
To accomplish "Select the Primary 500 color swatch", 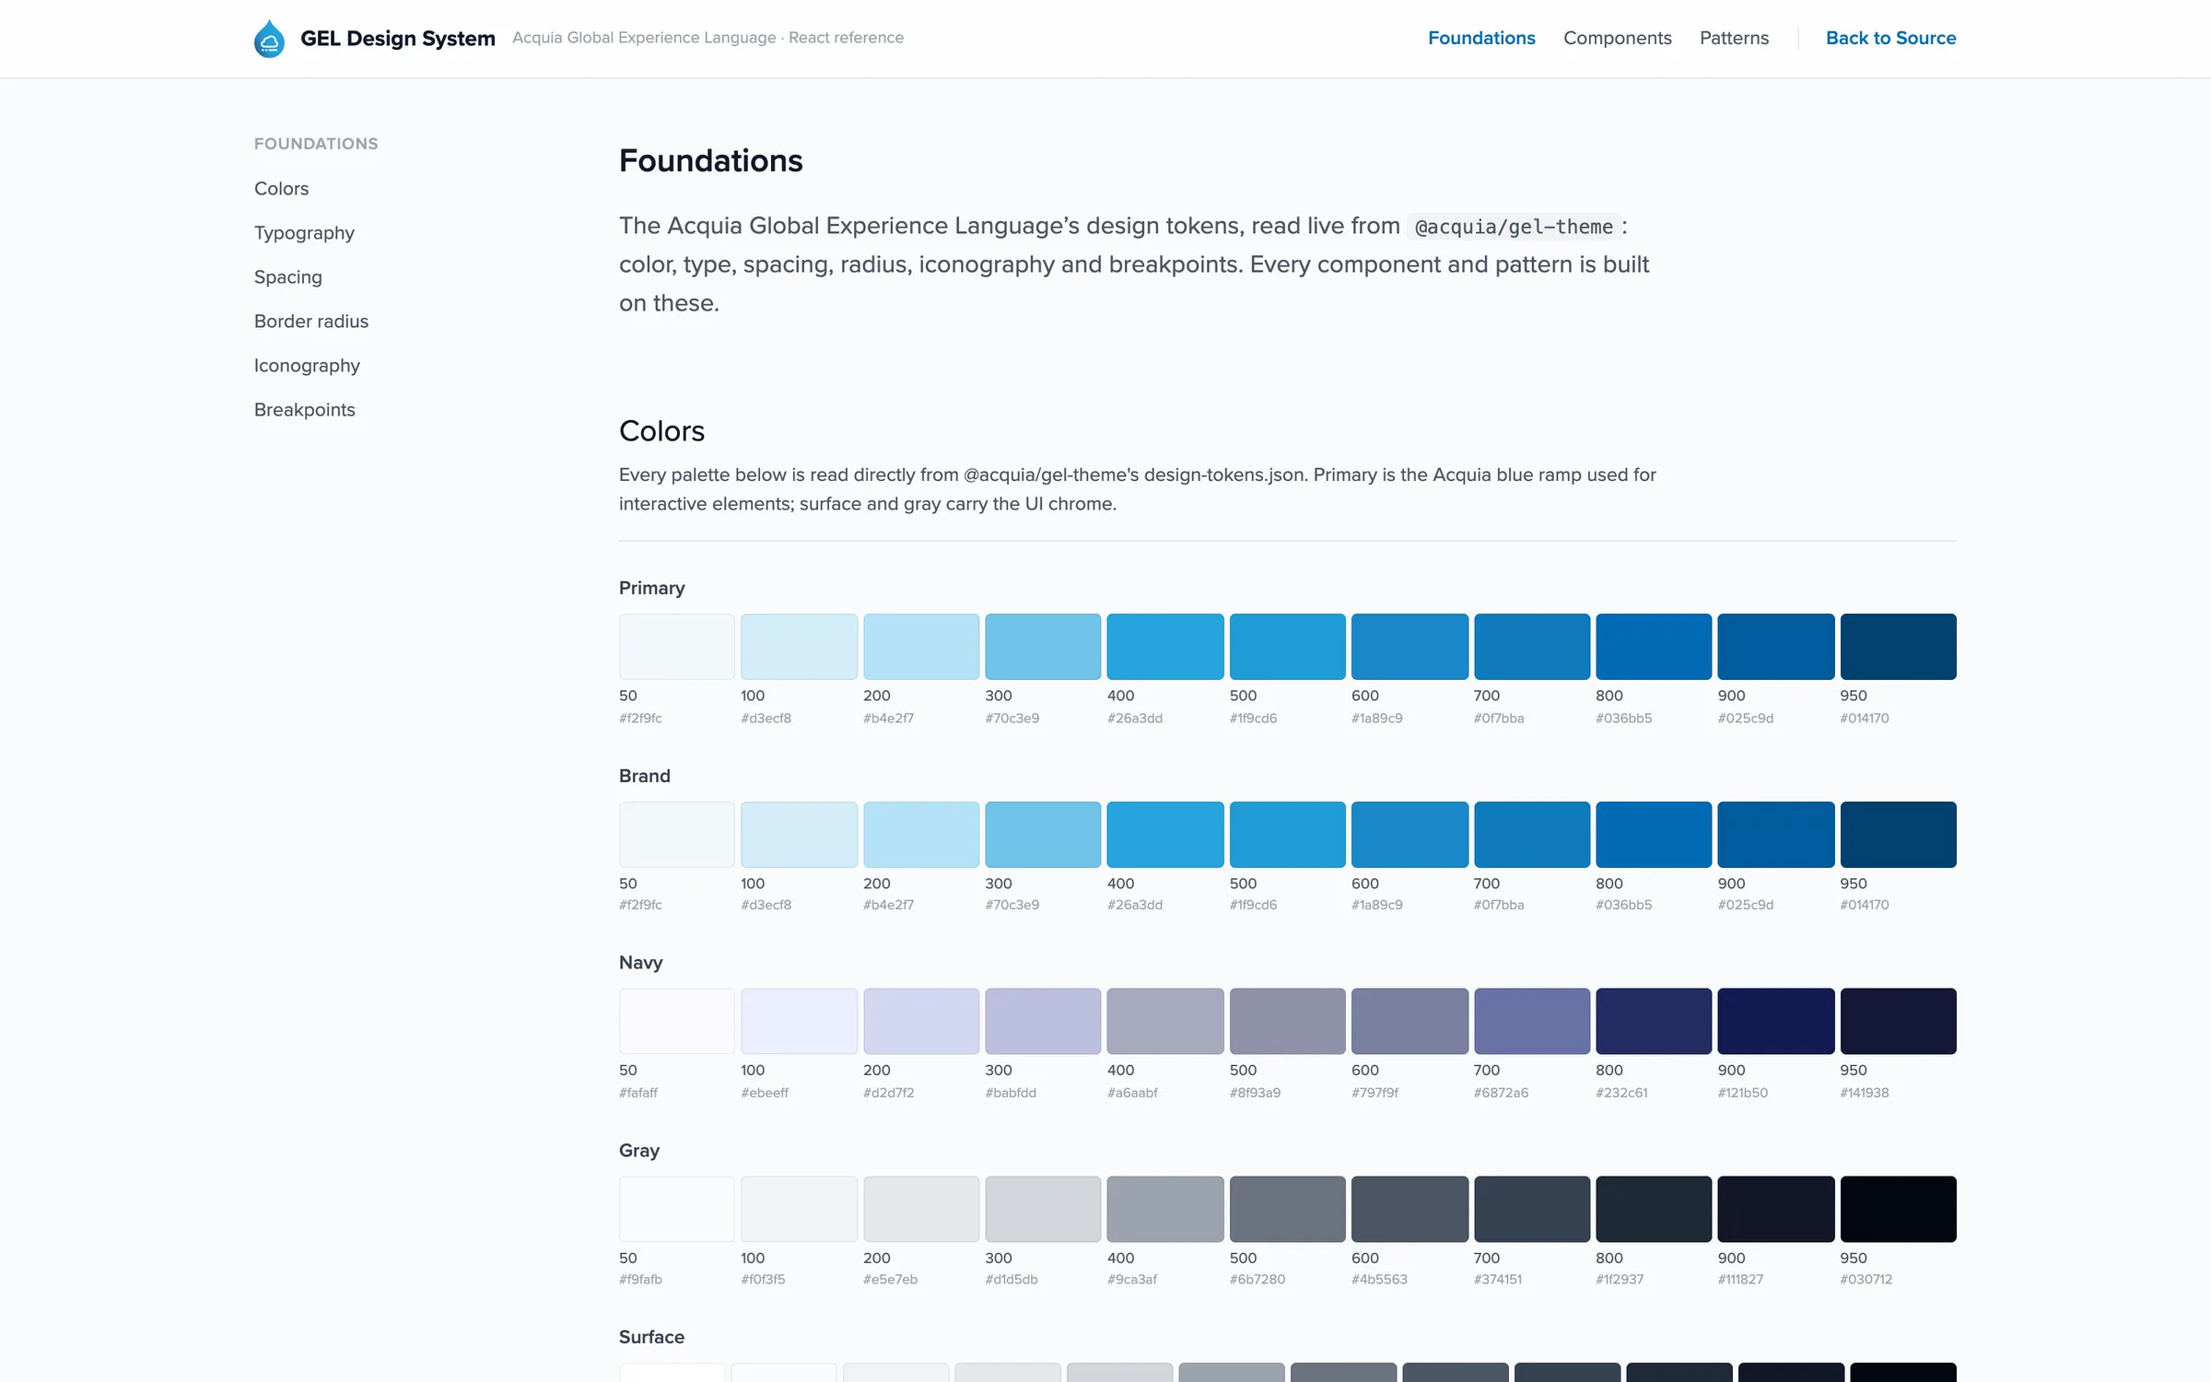I will pos(1287,647).
